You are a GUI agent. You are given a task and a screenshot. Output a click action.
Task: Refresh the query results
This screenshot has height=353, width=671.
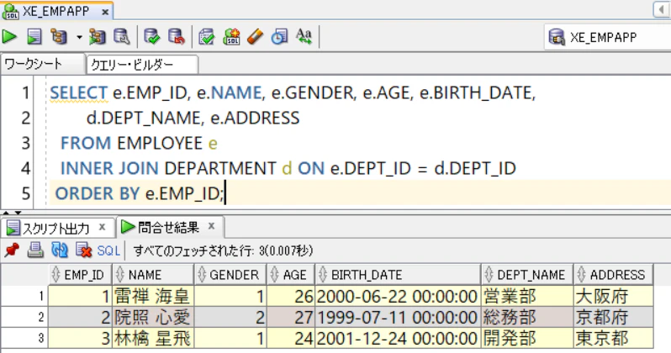pos(60,250)
